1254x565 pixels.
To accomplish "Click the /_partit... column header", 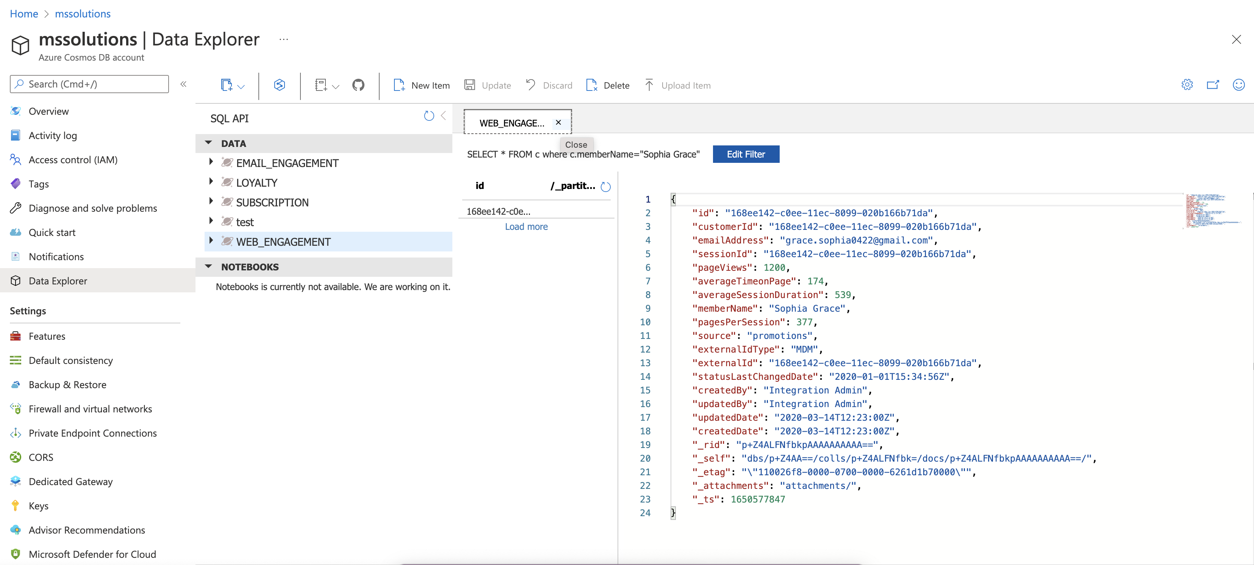I will [x=572, y=186].
